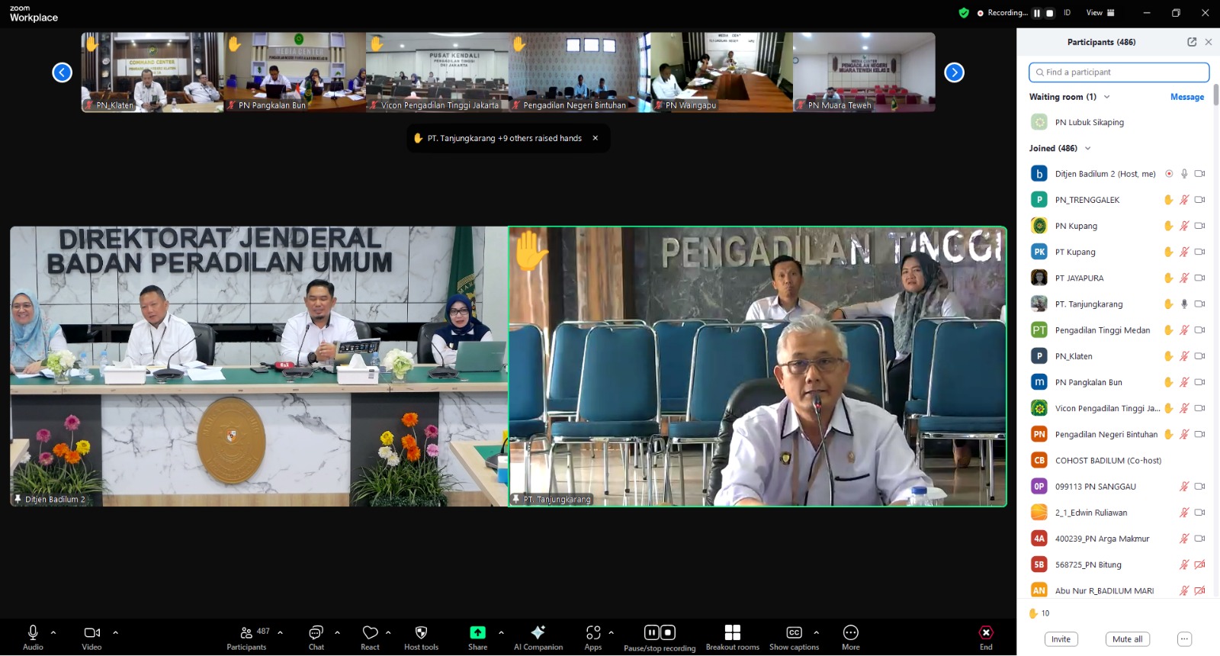
Task: Open the Apps menu
Action: point(593,637)
